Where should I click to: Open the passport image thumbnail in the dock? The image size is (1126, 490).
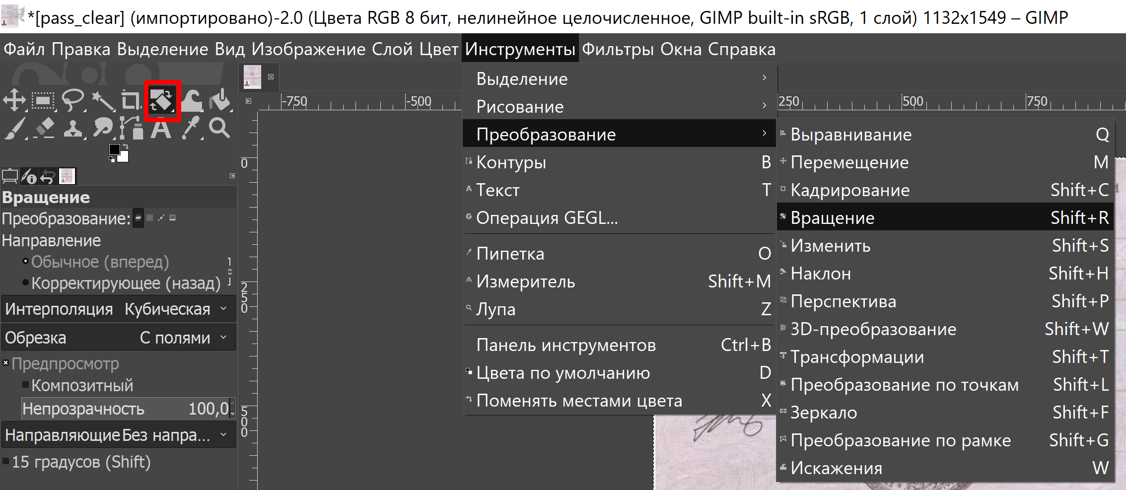point(252,76)
